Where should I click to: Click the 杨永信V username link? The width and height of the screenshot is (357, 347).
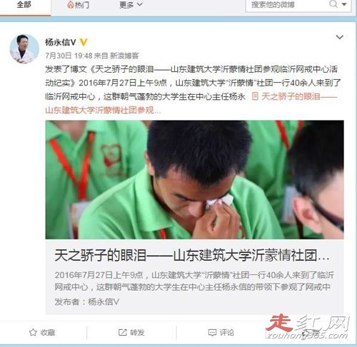61,42
